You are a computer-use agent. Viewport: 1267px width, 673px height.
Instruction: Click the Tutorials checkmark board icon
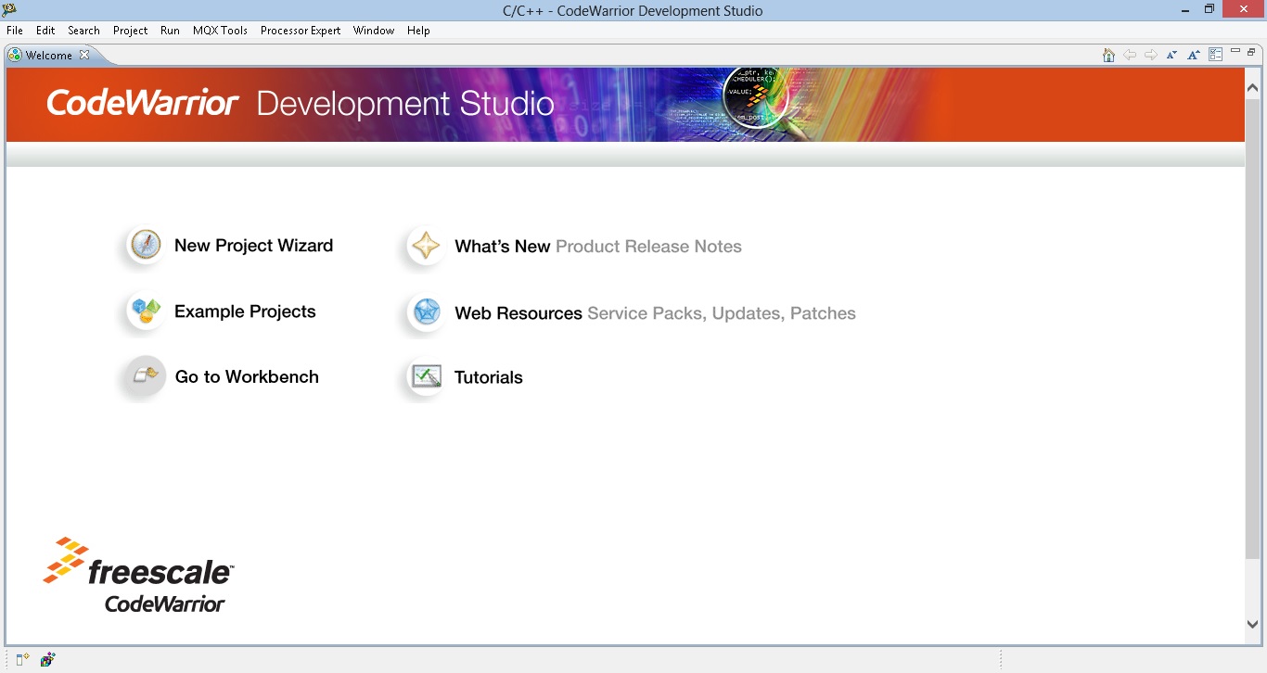pyautogui.click(x=426, y=377)
